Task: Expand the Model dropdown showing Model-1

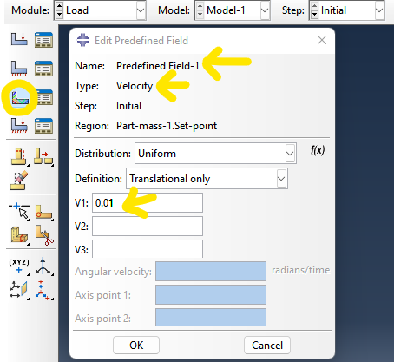Action: (233, 10)
